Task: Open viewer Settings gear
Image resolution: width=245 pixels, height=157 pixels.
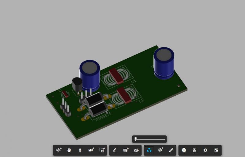Action: coord(205,150)
